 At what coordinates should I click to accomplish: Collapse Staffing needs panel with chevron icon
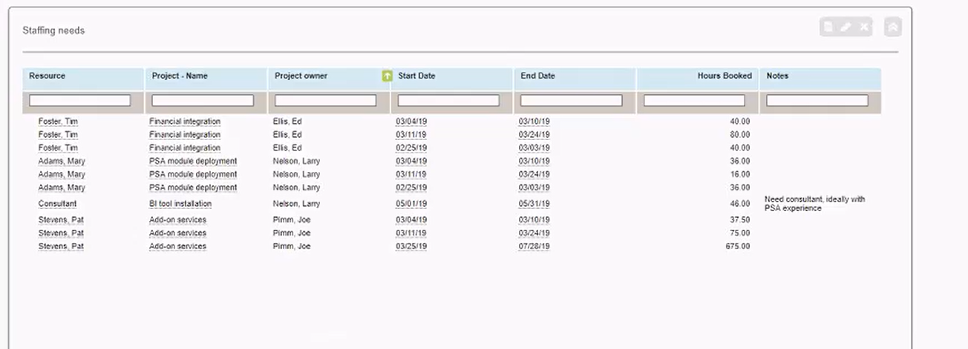pos(893,27)
